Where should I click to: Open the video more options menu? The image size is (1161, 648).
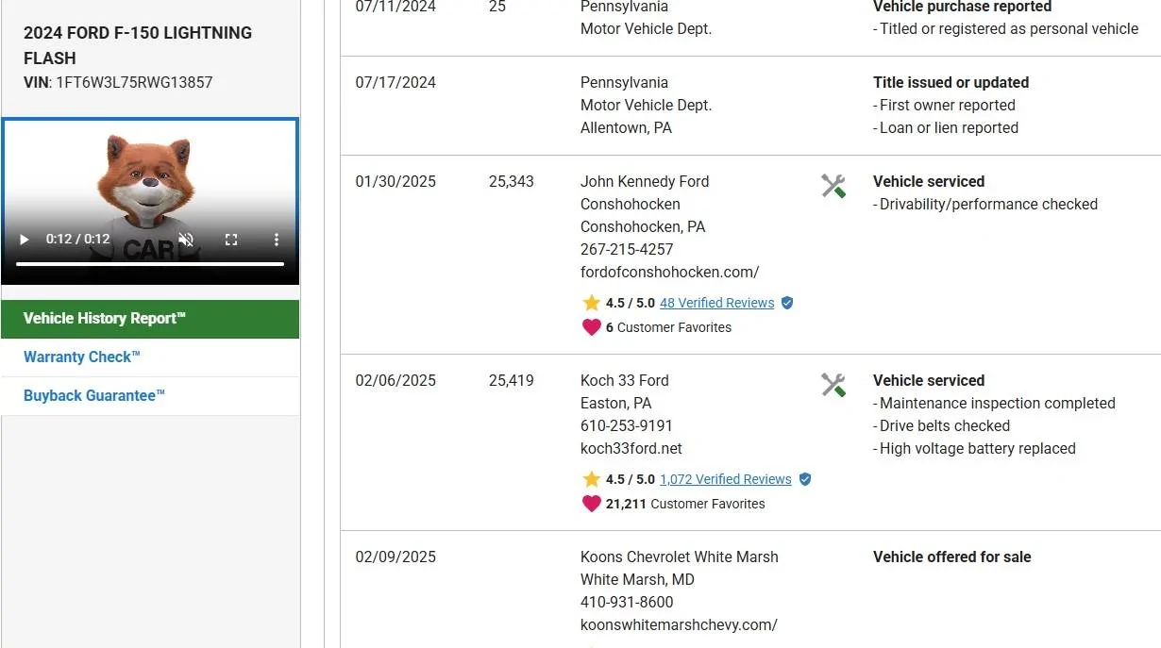(x=276, y=240)
